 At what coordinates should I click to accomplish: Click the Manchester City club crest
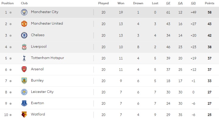pyautogui.click(x=24, y=12)
